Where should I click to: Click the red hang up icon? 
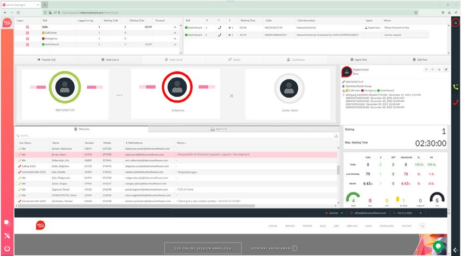[x=456, y=102]
